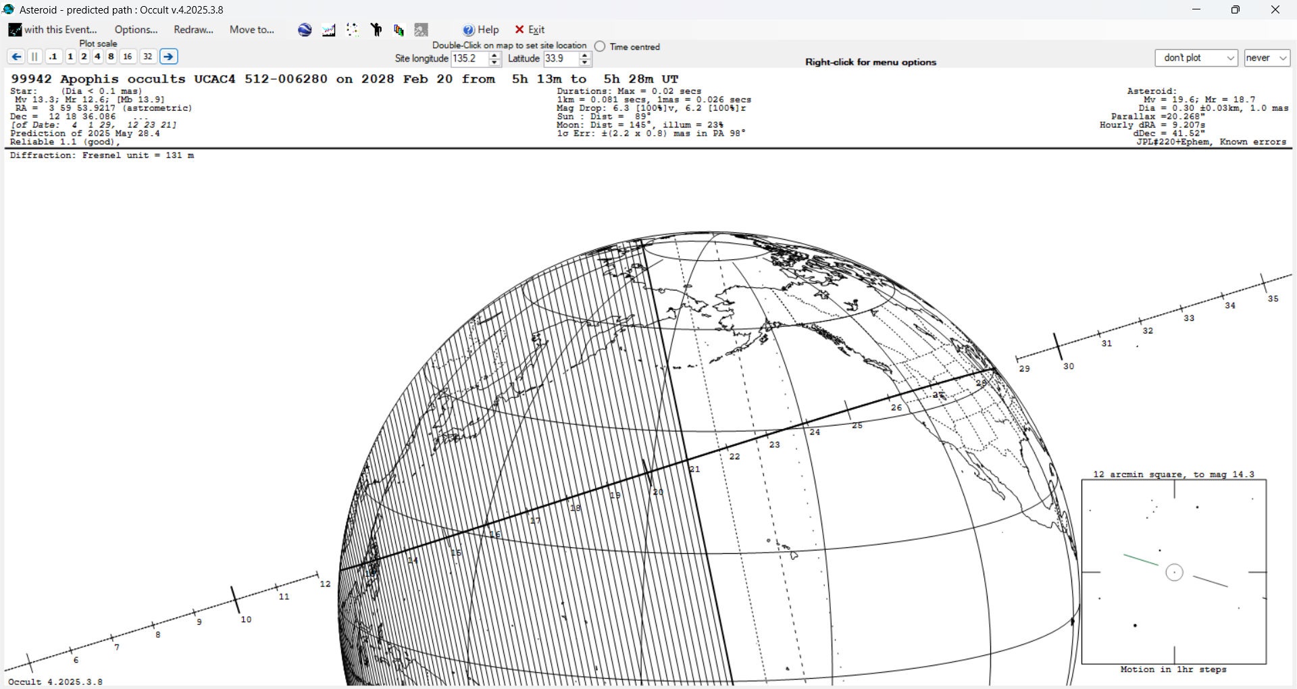
Task: Click the blue Help question mark
Action: click(469, 30)
